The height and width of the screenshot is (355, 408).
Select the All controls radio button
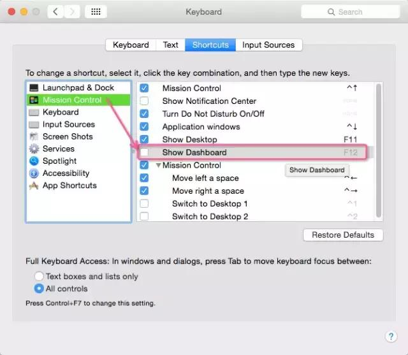39,289
